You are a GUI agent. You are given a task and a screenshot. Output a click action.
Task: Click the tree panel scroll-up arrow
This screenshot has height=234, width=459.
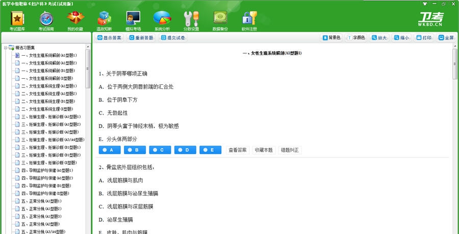coord(88,47)
